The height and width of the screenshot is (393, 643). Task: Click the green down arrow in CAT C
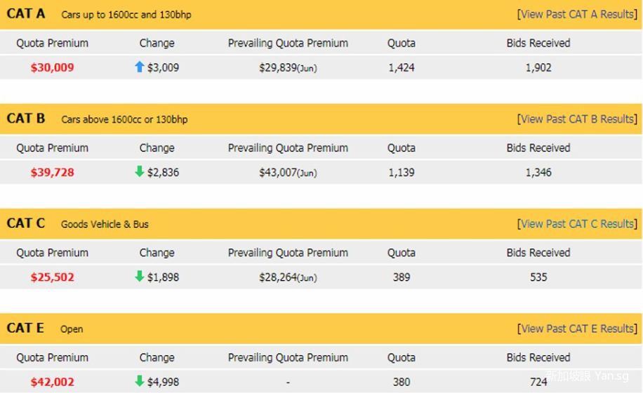(x=139, y=277)
